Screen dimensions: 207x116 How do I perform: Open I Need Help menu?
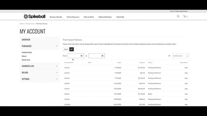tap(120, 17)
